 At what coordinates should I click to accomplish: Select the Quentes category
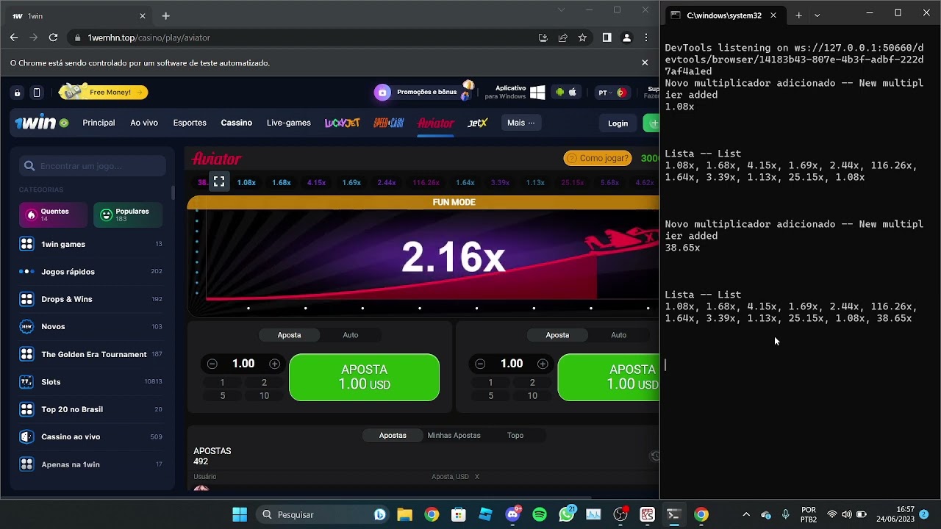tap(53, 215)
